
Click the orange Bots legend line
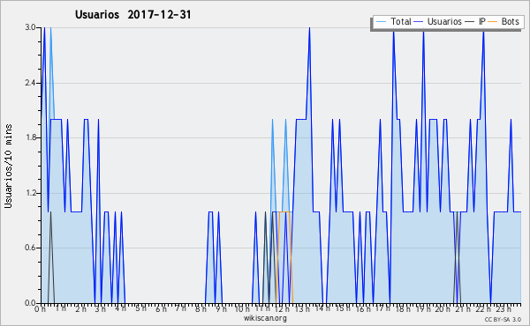click(493, 21)
